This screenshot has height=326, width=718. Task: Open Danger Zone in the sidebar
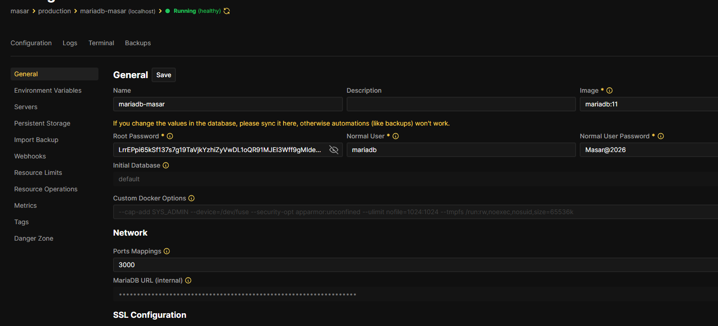tap(33, 238)
